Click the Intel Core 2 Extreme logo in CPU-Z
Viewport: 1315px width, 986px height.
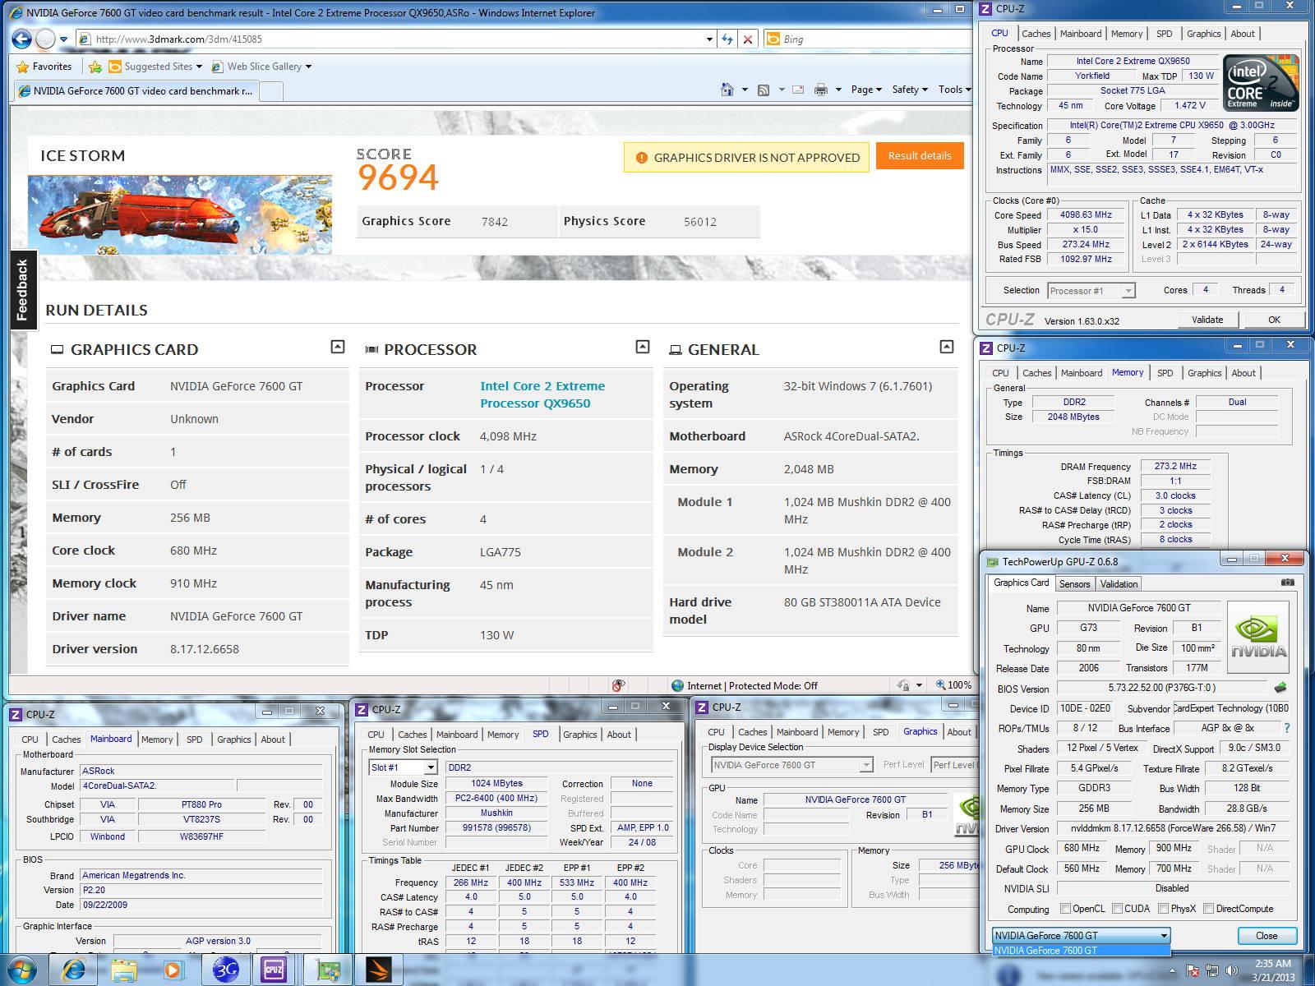pyautogui.click(x=1261, y=82)
